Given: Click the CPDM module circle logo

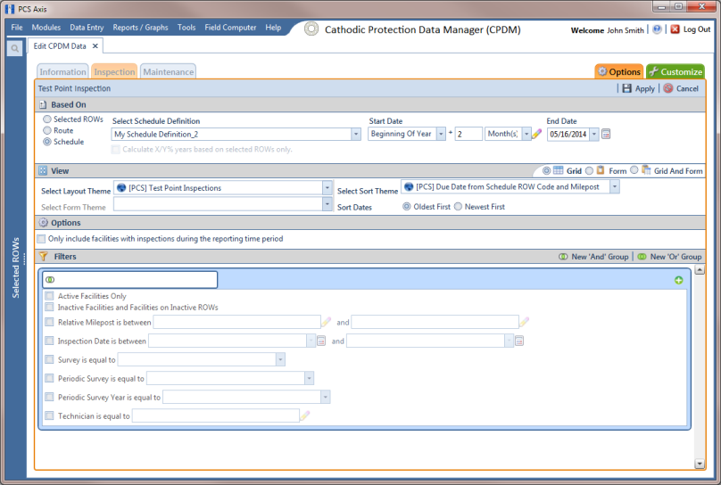Looking at the screenshot, I should (x=311, y=29).
